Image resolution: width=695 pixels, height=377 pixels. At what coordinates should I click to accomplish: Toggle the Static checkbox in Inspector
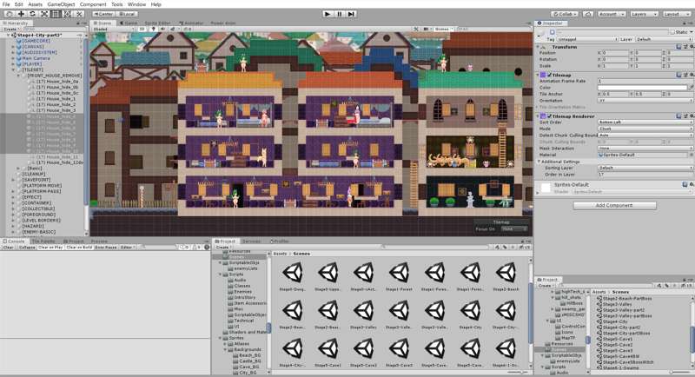(672, 32)
